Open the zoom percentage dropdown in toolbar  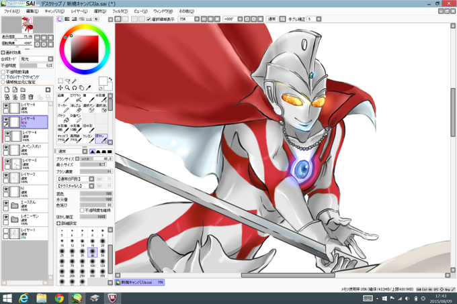point(197,19)
